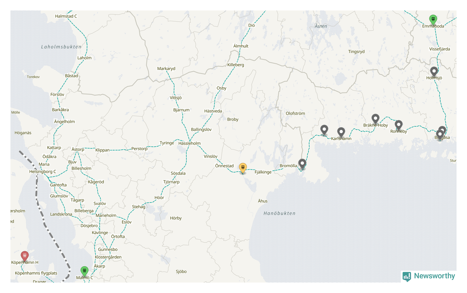Click the green train marker at Emmaboda
Screen dimensions: 467x293
433,20
